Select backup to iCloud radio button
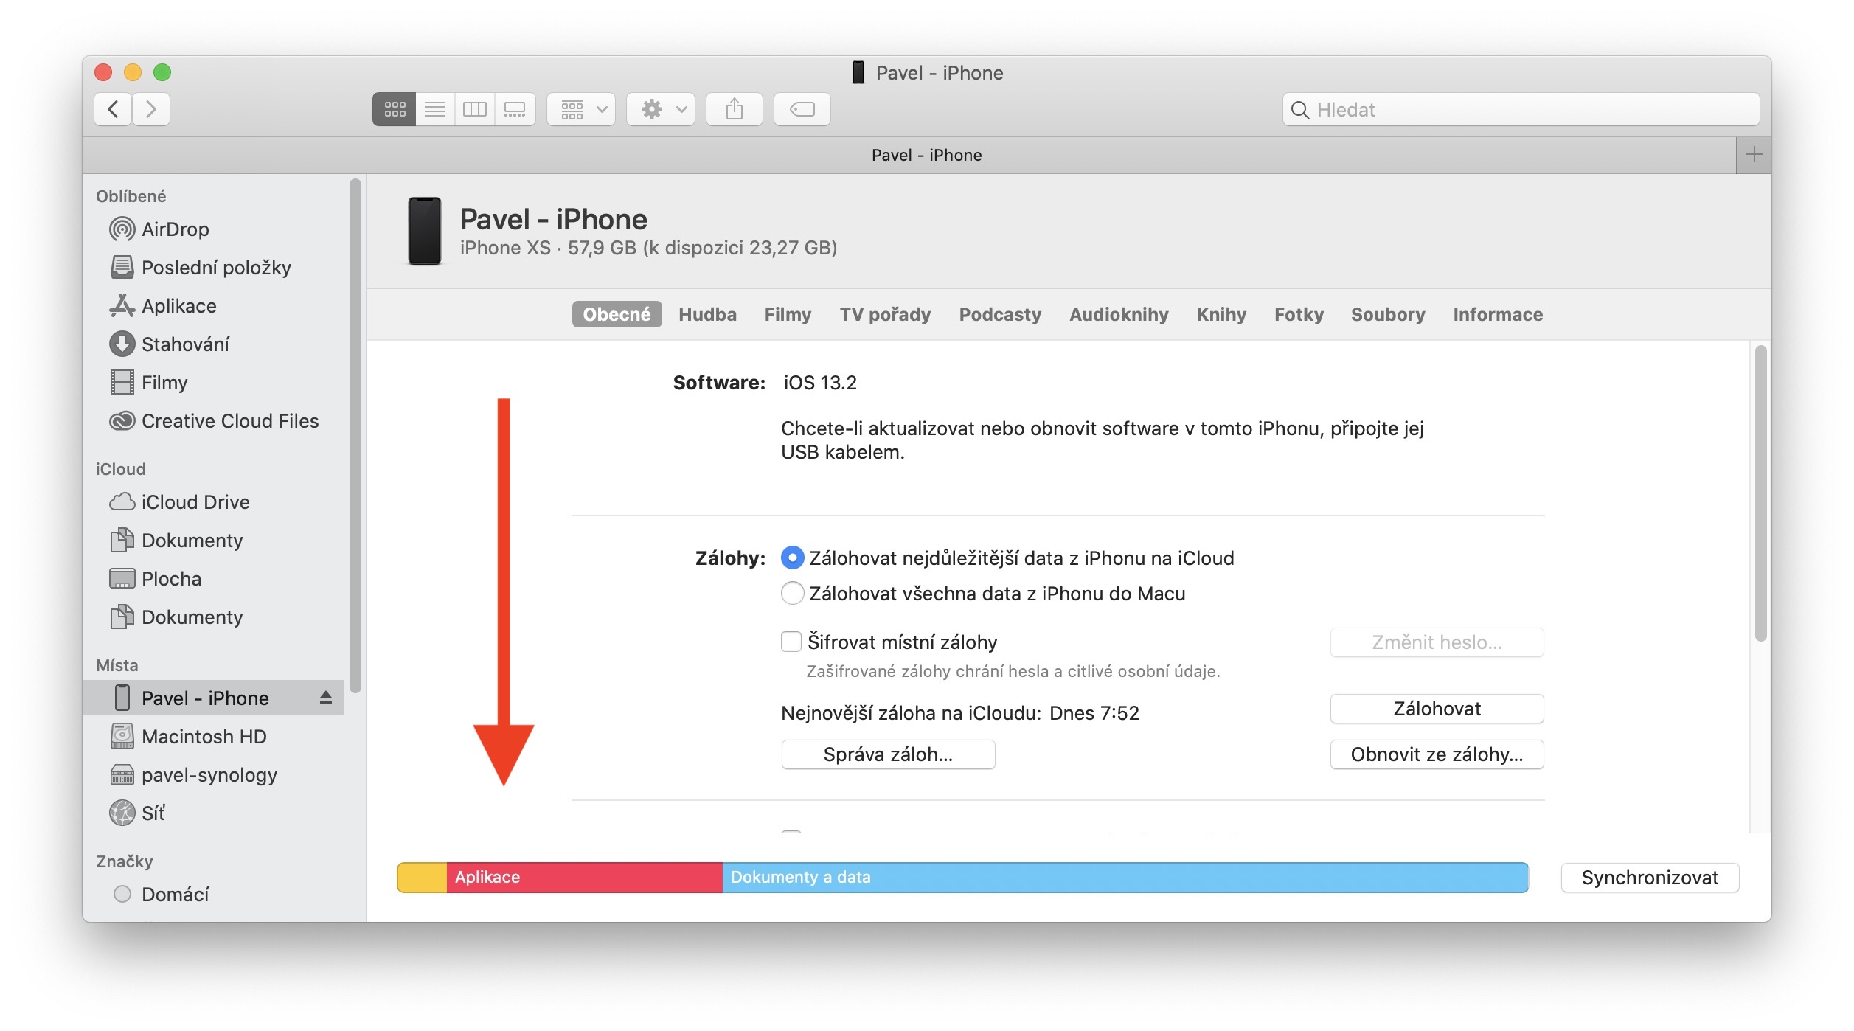Image resolution: width=1854 pixels, height=1031 pixels. pos(792,558)
